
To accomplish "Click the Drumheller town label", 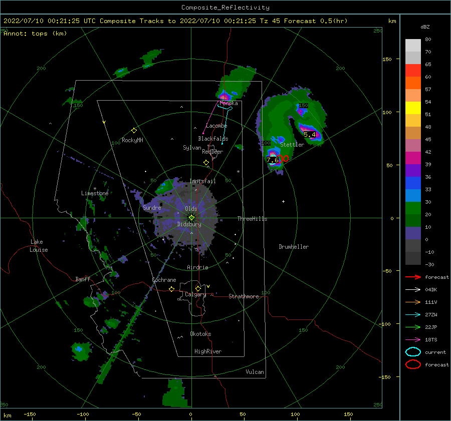I will (294, 247).
